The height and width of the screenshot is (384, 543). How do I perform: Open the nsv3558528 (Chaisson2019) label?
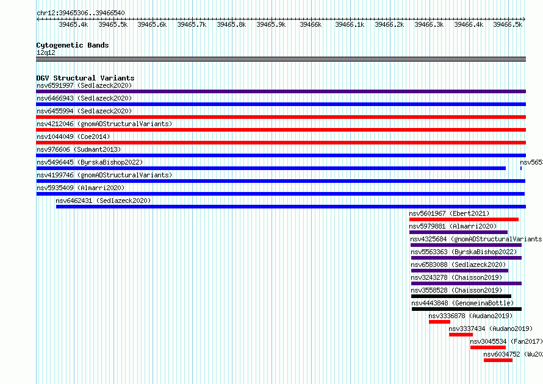(x=456, y=290)
